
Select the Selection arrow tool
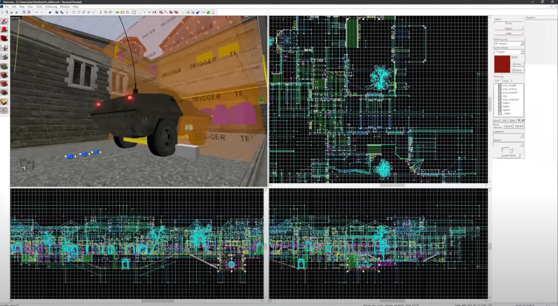tap(4, 21)
